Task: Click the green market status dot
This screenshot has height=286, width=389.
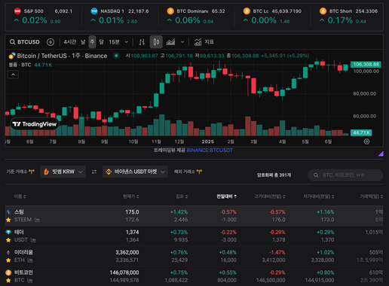Action: point(116,56)
